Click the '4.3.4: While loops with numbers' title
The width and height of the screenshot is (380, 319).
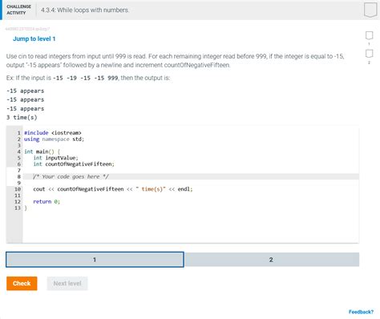click(x=85, y=10)
